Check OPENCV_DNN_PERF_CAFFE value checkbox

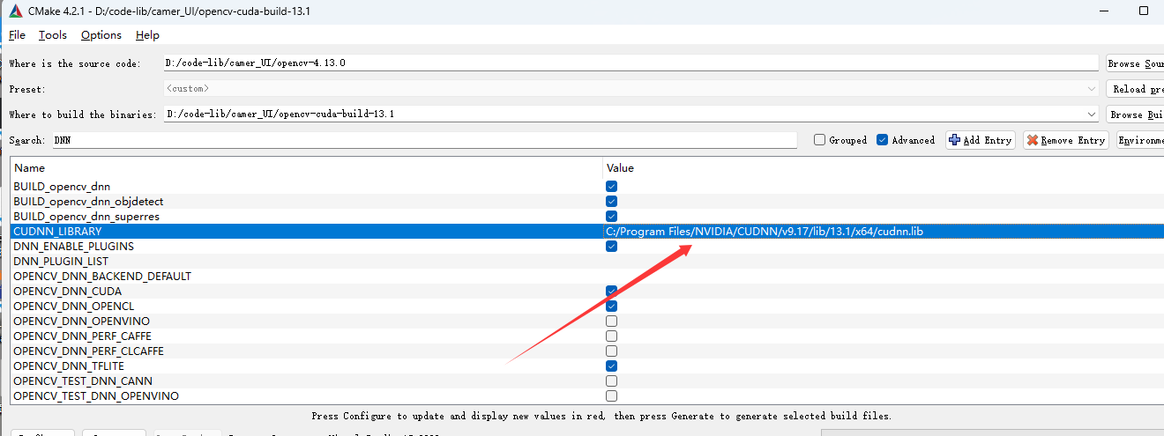pos(611,336)
